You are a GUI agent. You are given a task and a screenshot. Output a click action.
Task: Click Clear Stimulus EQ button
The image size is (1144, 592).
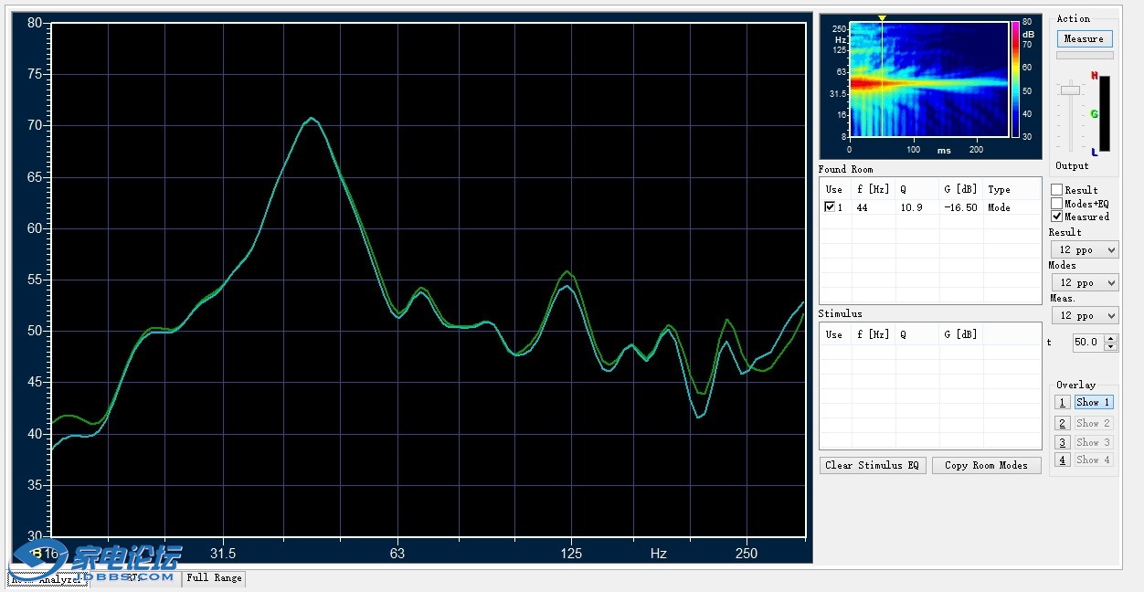pos(872,465)
